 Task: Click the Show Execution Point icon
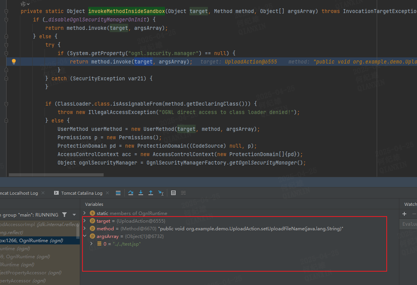tap(118, 193)
